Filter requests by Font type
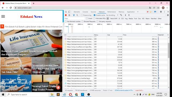 click(x=135, y=19)
